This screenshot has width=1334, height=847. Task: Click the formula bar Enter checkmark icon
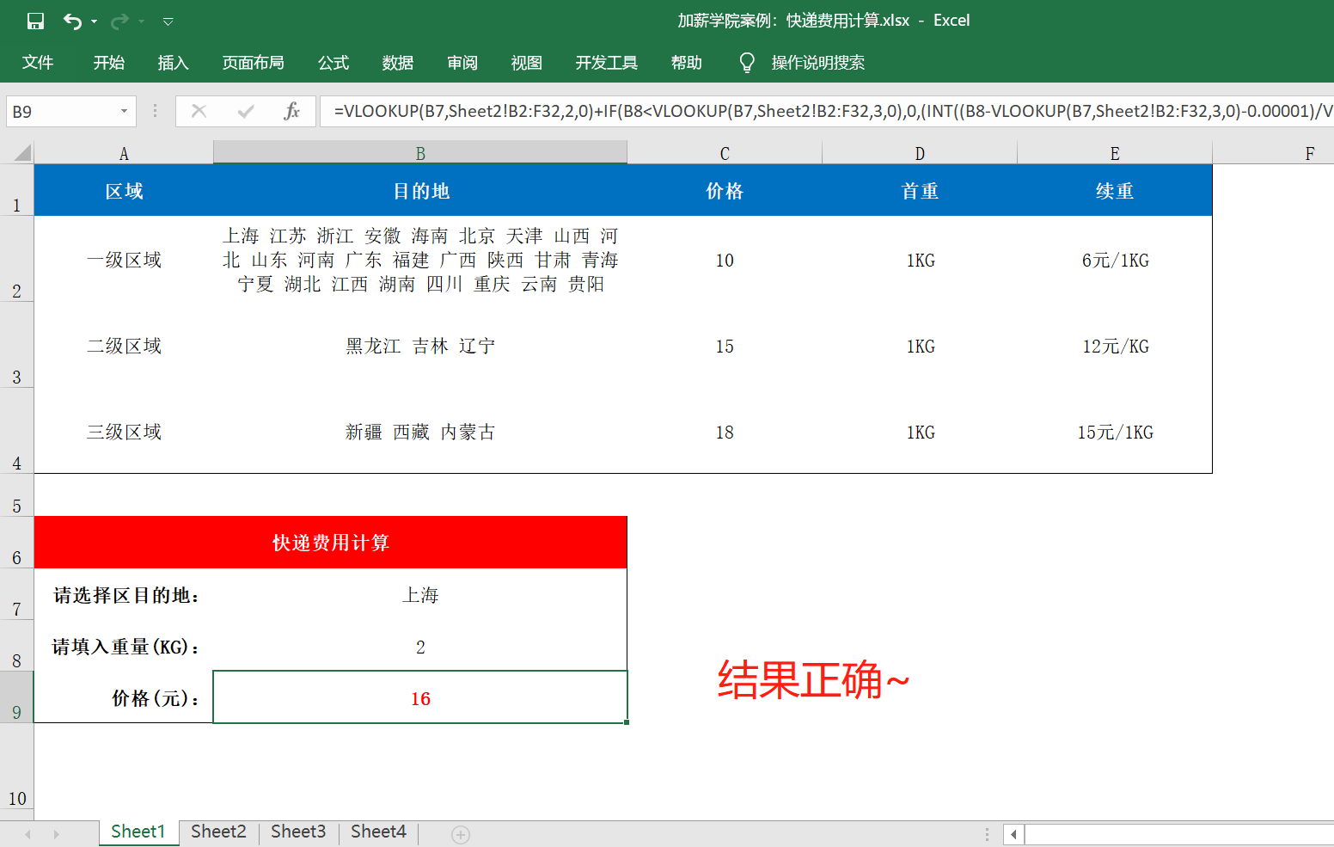(x=246, y=111)
